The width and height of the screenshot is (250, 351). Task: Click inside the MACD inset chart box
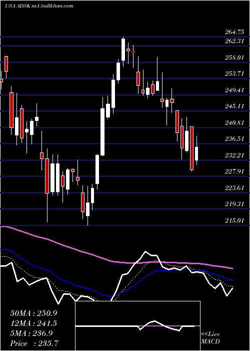(x=137, y=326)
